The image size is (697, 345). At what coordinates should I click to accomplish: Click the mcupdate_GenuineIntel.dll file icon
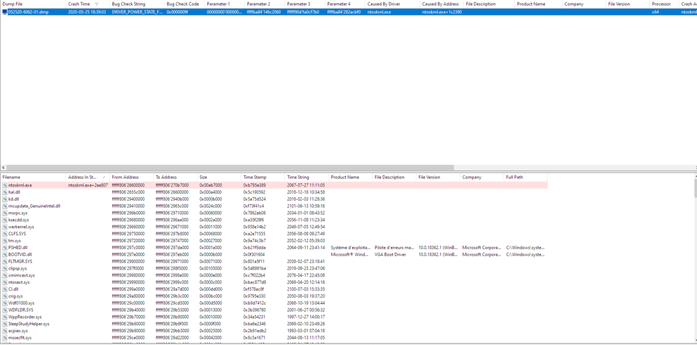coord(5,206)
